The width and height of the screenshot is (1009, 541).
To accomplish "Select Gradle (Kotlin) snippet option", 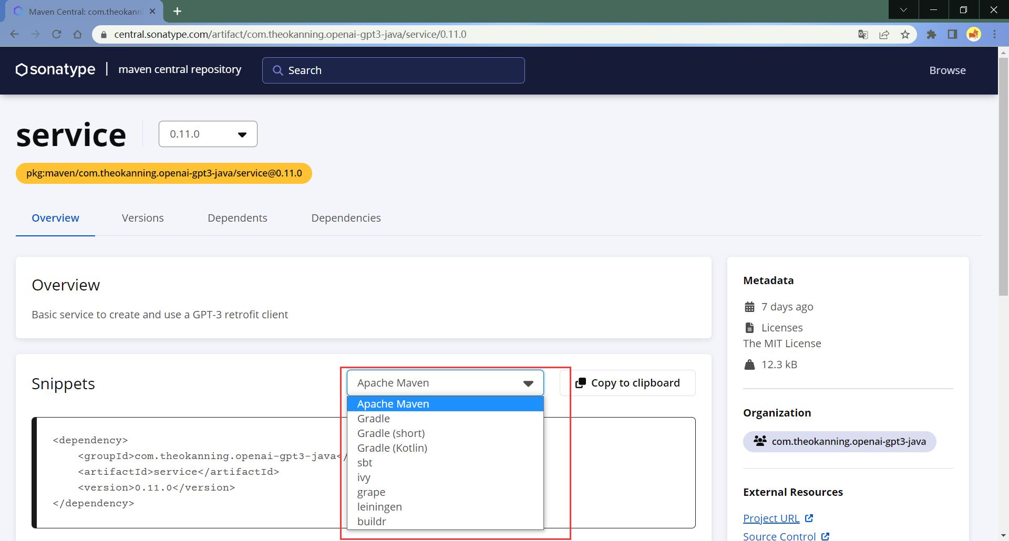I will (x=445, y=448).
